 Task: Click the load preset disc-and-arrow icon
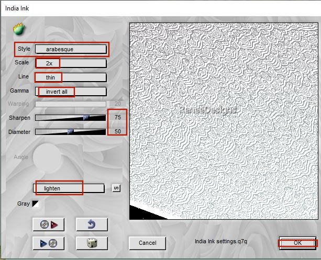click(49, 224)
